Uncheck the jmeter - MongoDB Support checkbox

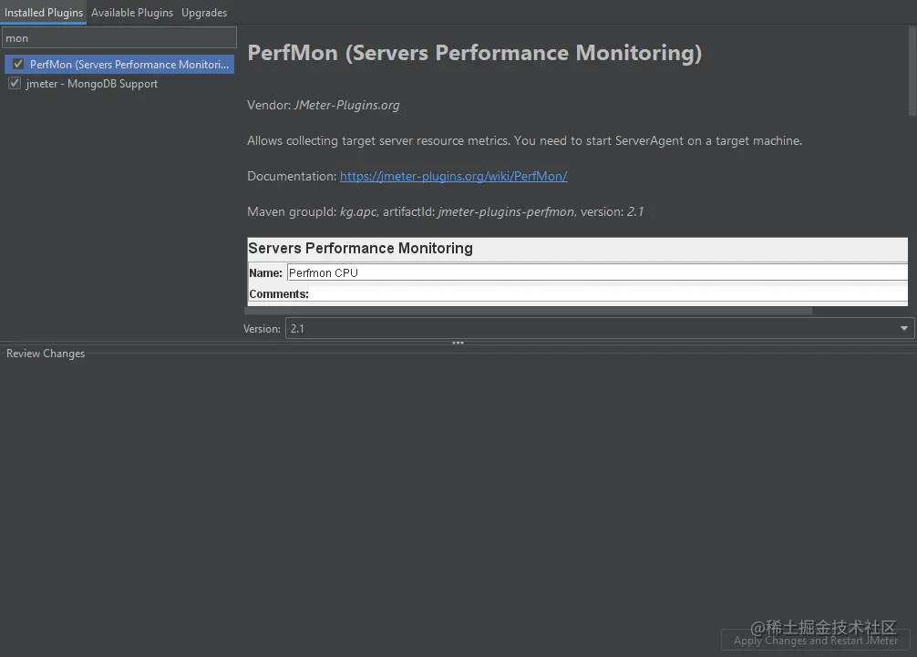tap(15, 83)
